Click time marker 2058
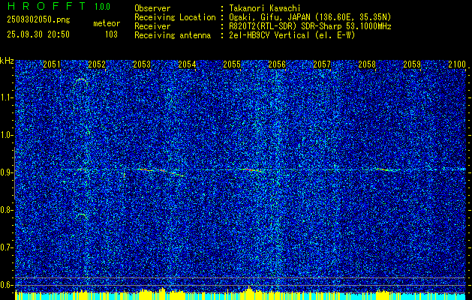This screenshot has height=300, width=472. pos(367,64)
